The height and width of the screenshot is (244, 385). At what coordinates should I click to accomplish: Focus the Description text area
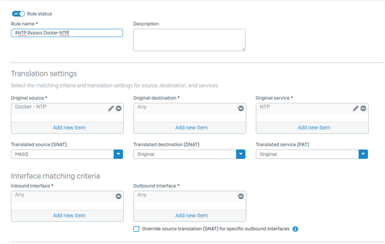tap(189, 40)
